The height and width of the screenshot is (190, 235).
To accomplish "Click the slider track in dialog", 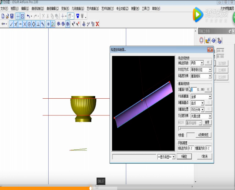I will (x=195, y=128).
